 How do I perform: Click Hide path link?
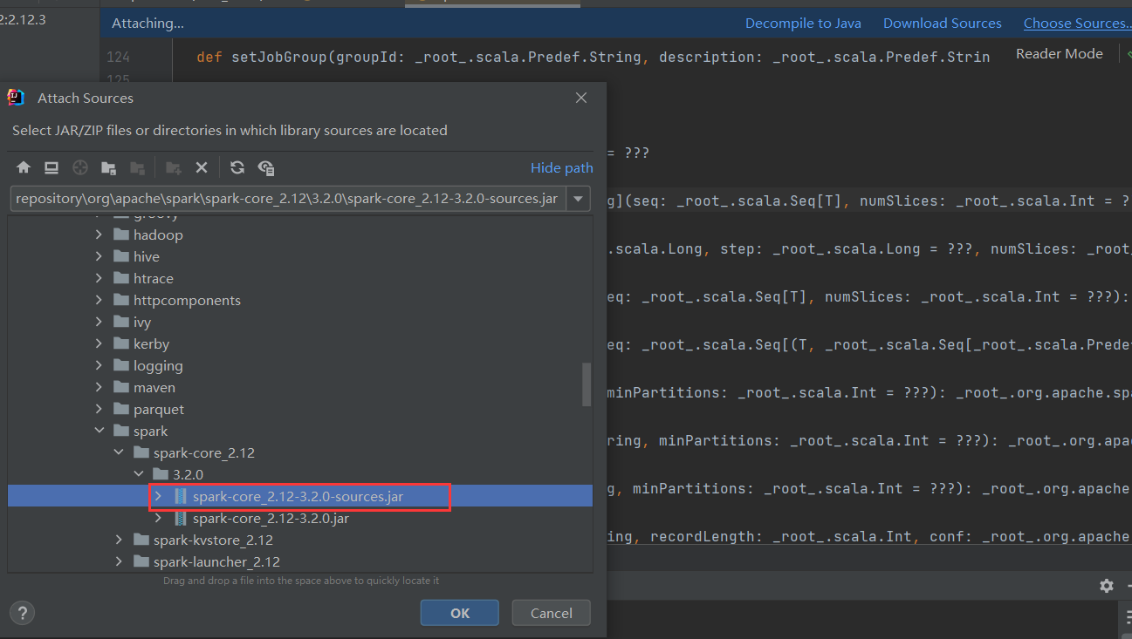562,167
